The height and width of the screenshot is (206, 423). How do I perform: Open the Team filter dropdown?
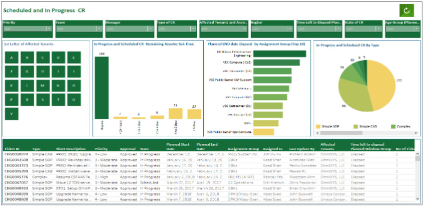click(79, 29)
